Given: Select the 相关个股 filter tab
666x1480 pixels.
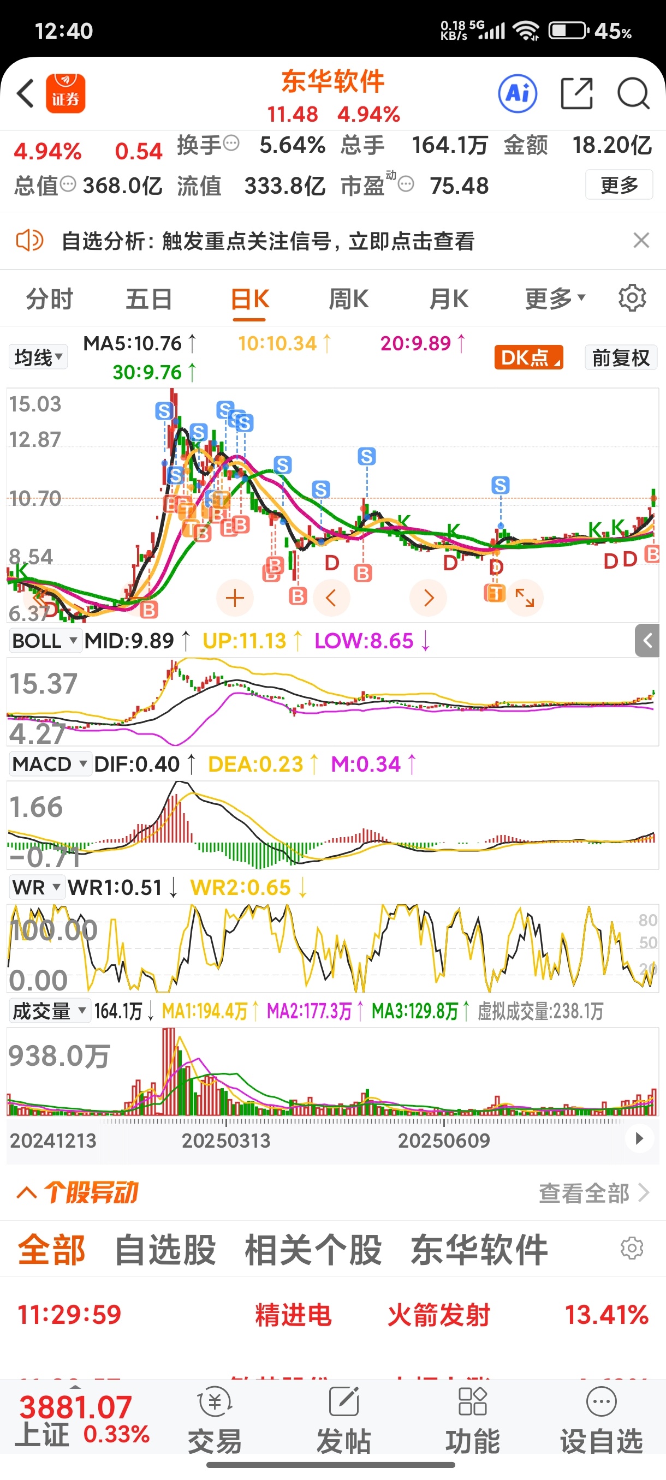Looking at the screenshot, I should [x=313, y=1250].
